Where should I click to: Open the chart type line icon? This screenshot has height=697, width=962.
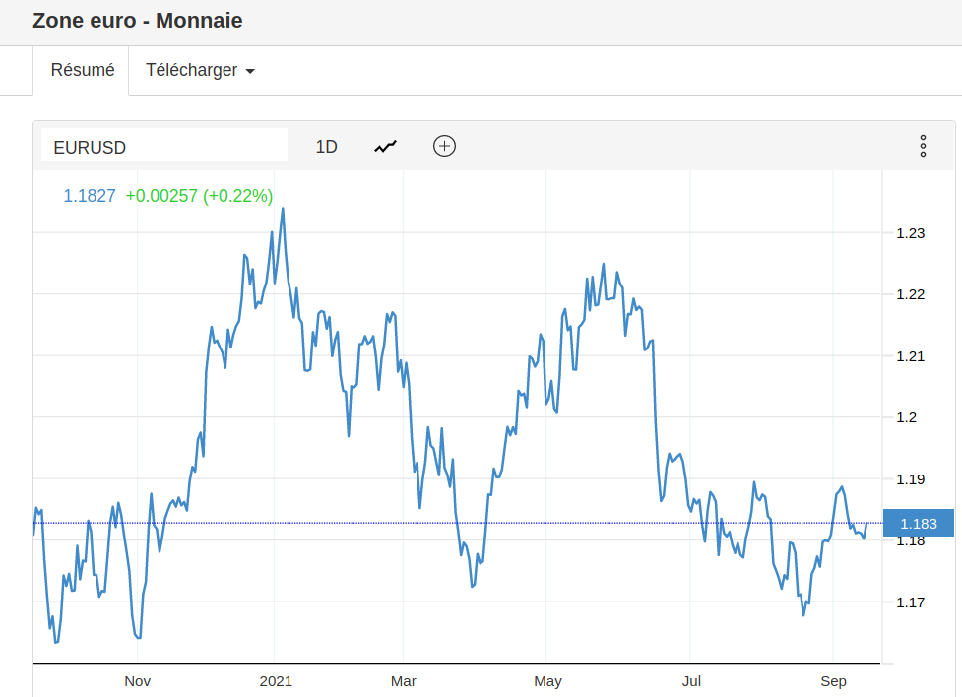385,147
